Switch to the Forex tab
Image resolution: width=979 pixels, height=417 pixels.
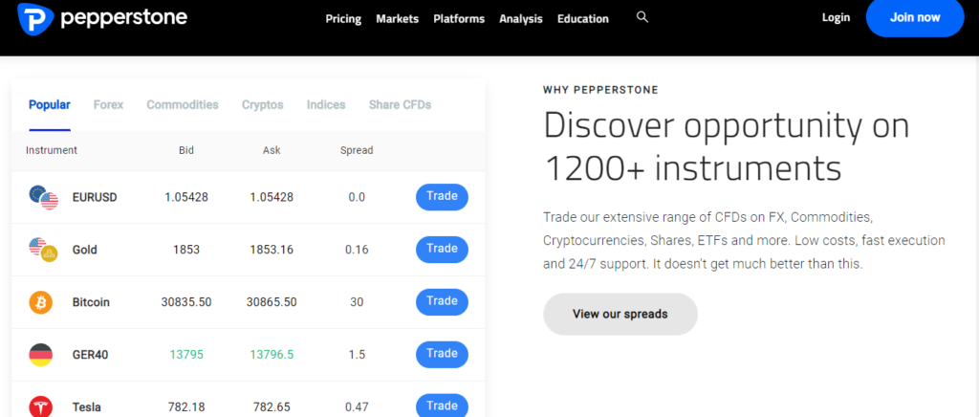click(109, 105)
